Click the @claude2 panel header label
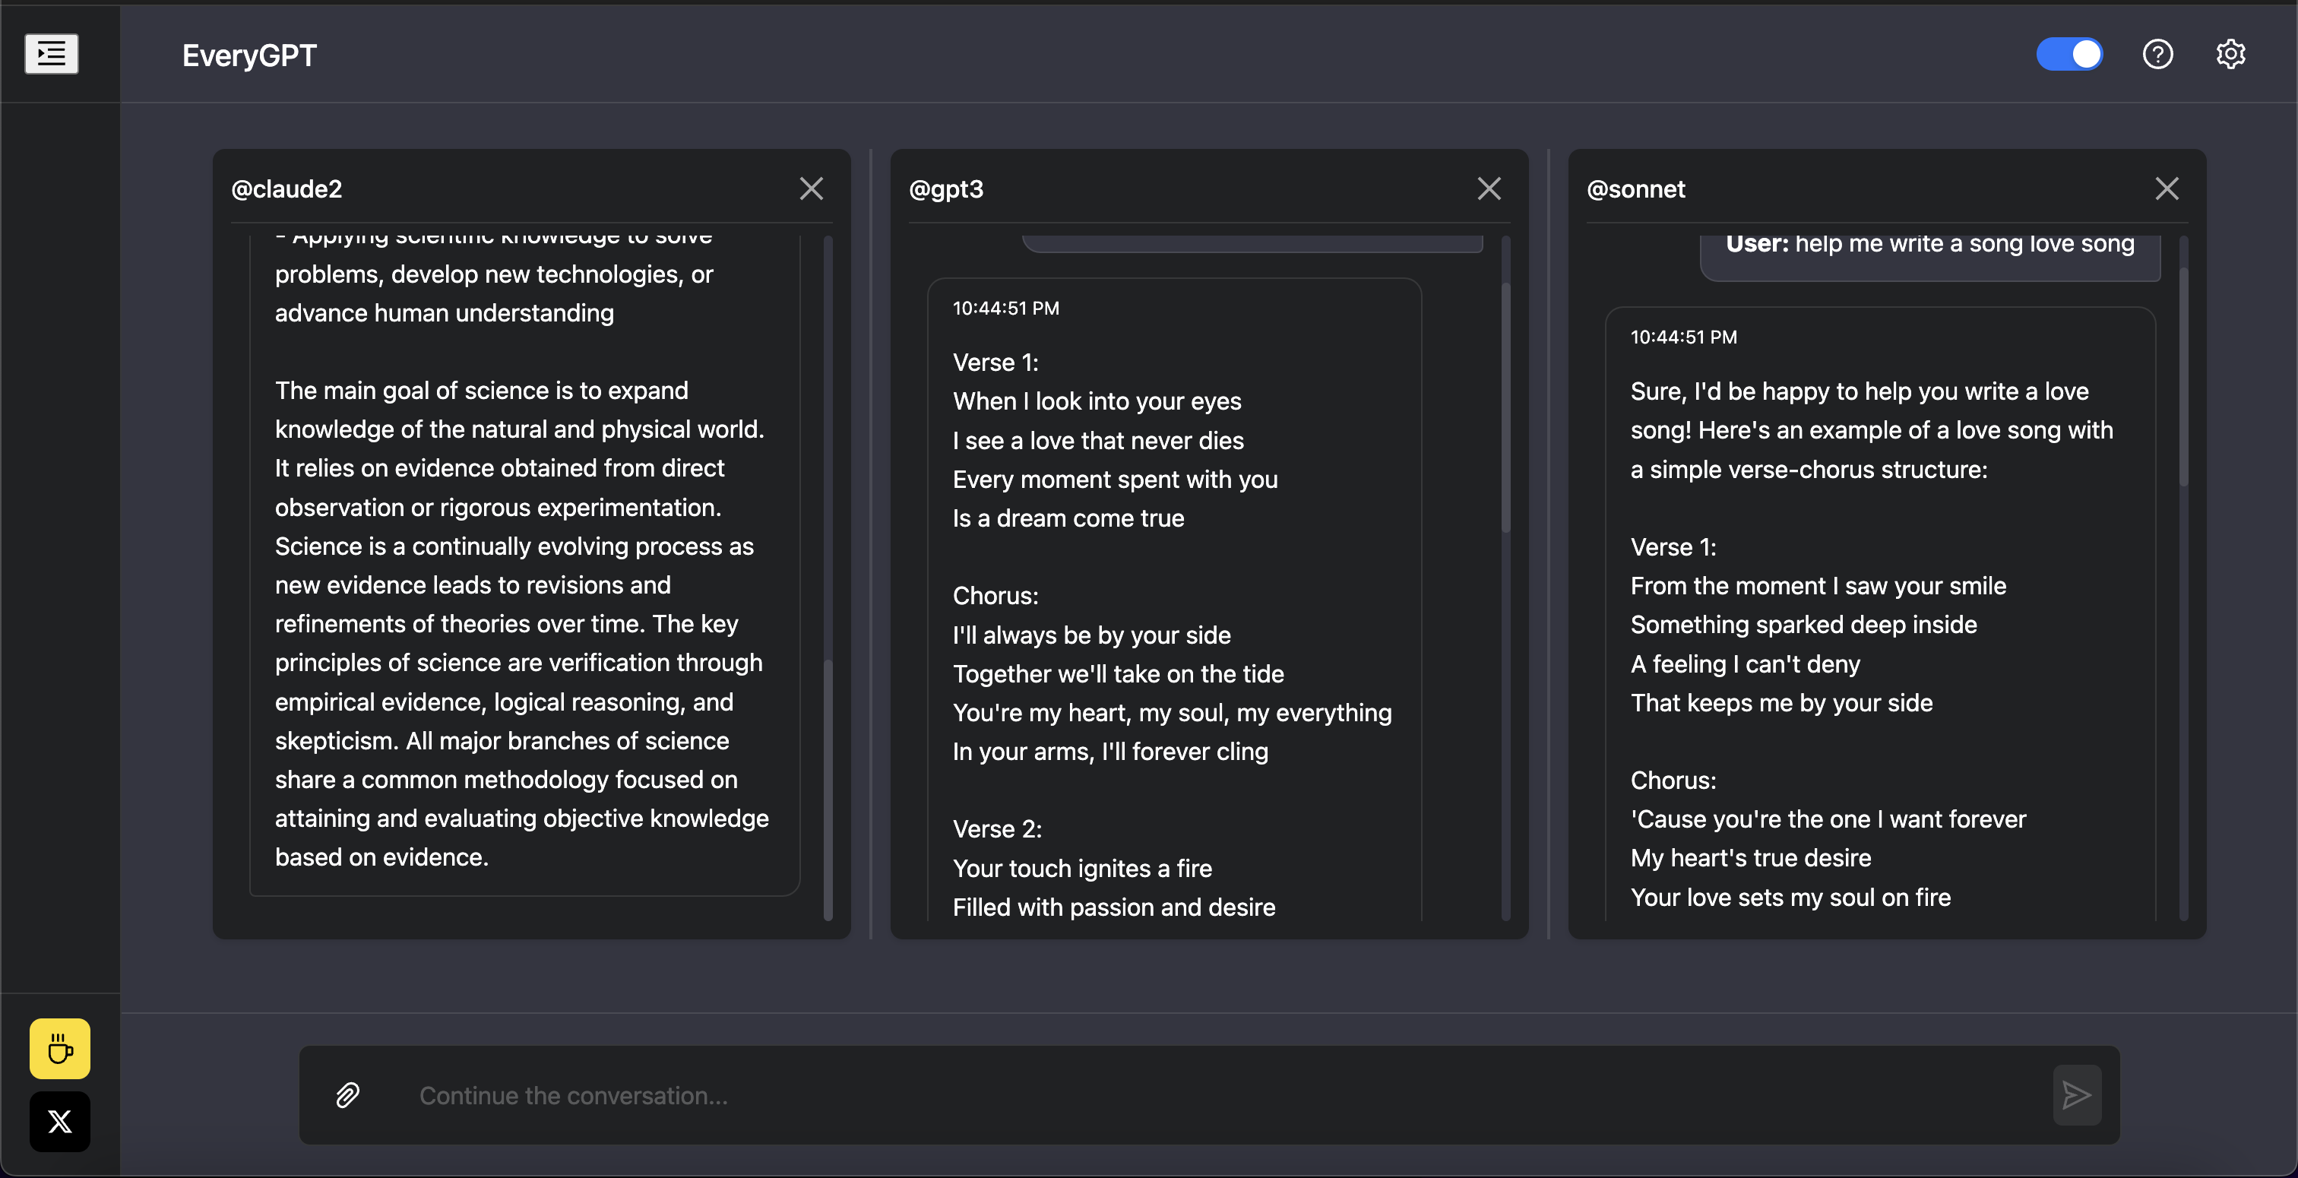 point(286,189)
